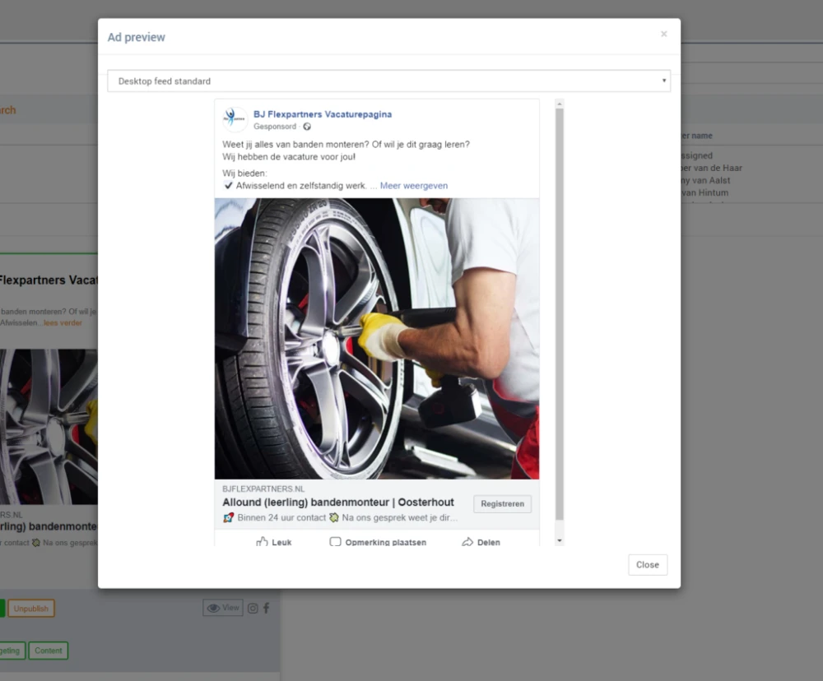This screenshot has width=823, height=681.
Task: Close the Ad preview dialog with the X
Action: pyautogui.click(x=663, y=35)
